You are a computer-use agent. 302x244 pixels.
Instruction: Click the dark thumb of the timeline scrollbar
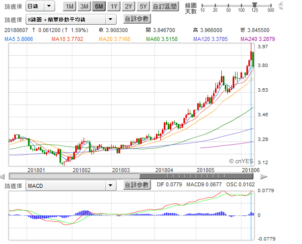tap(196, 176)
